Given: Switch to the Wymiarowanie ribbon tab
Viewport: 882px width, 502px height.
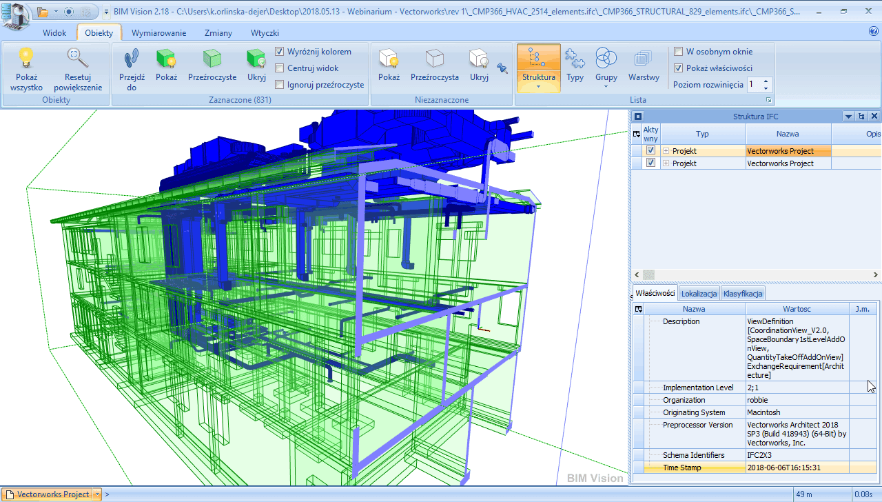Looking at the screenshot, I should click(158, 32).
